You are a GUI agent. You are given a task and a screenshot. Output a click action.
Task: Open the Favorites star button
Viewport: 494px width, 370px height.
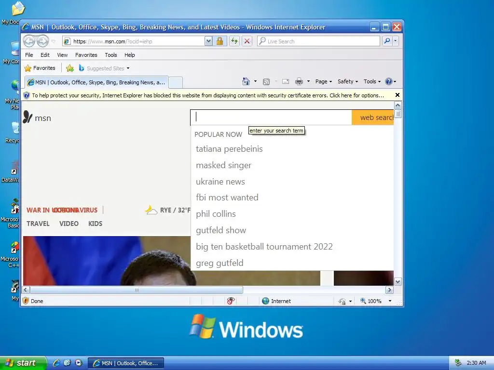click(x=40, y=68)
